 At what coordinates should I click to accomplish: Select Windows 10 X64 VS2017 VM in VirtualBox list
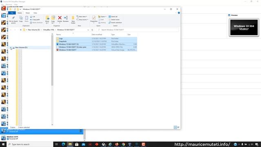coord(42,131)
